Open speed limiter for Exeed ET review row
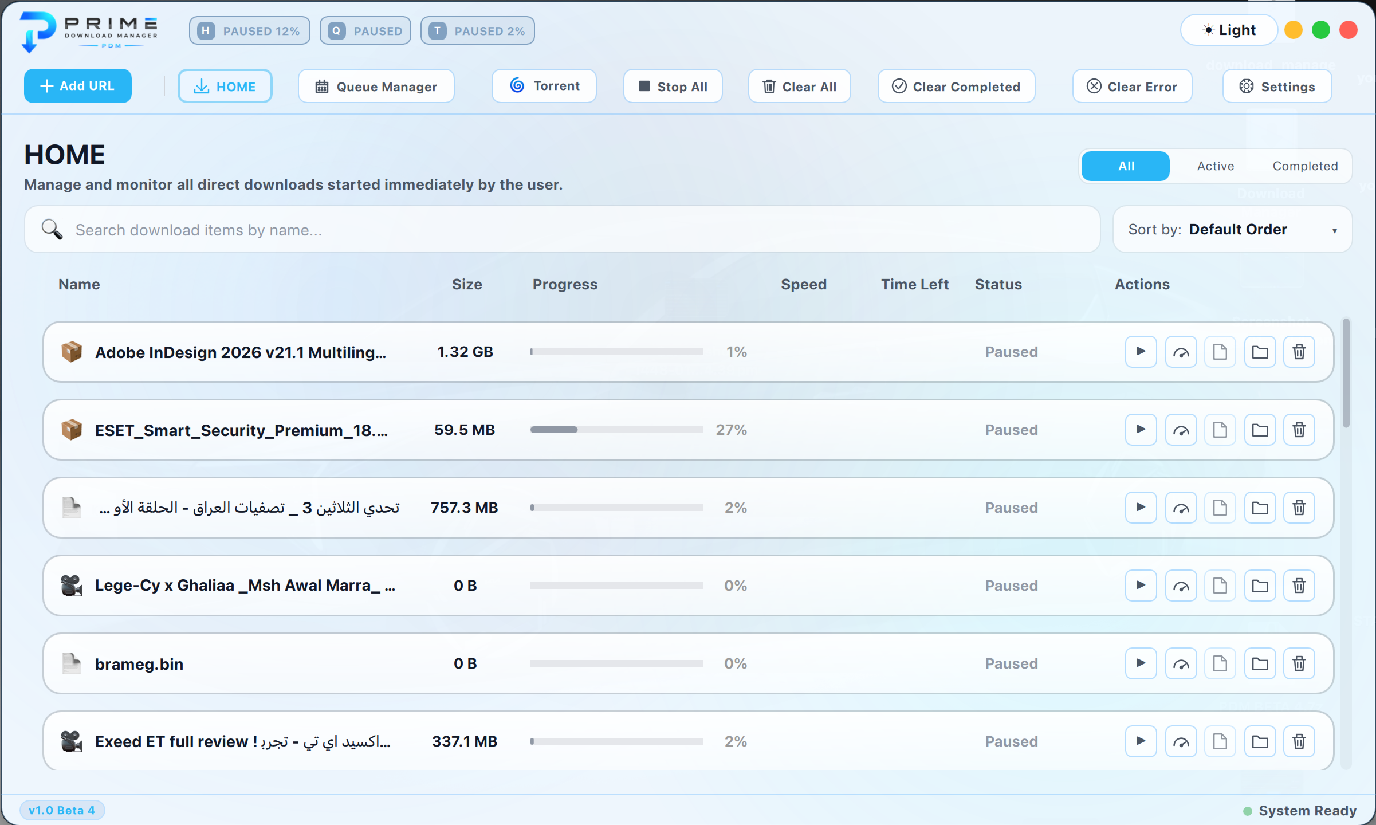 click(x=1181, y=741)
